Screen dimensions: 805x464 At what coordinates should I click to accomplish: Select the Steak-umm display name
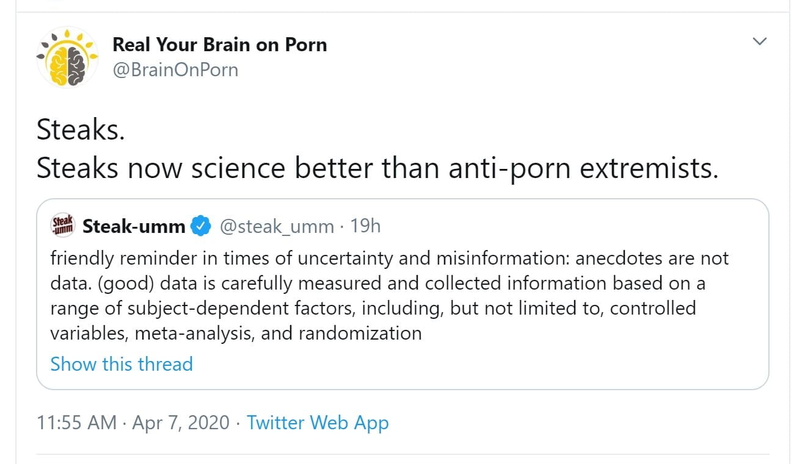tap(134, 227)
